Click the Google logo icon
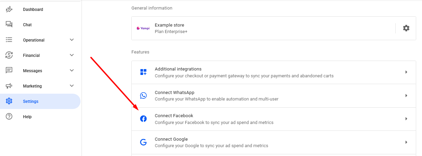Screen dimensions: 422x156 point(143,142)
